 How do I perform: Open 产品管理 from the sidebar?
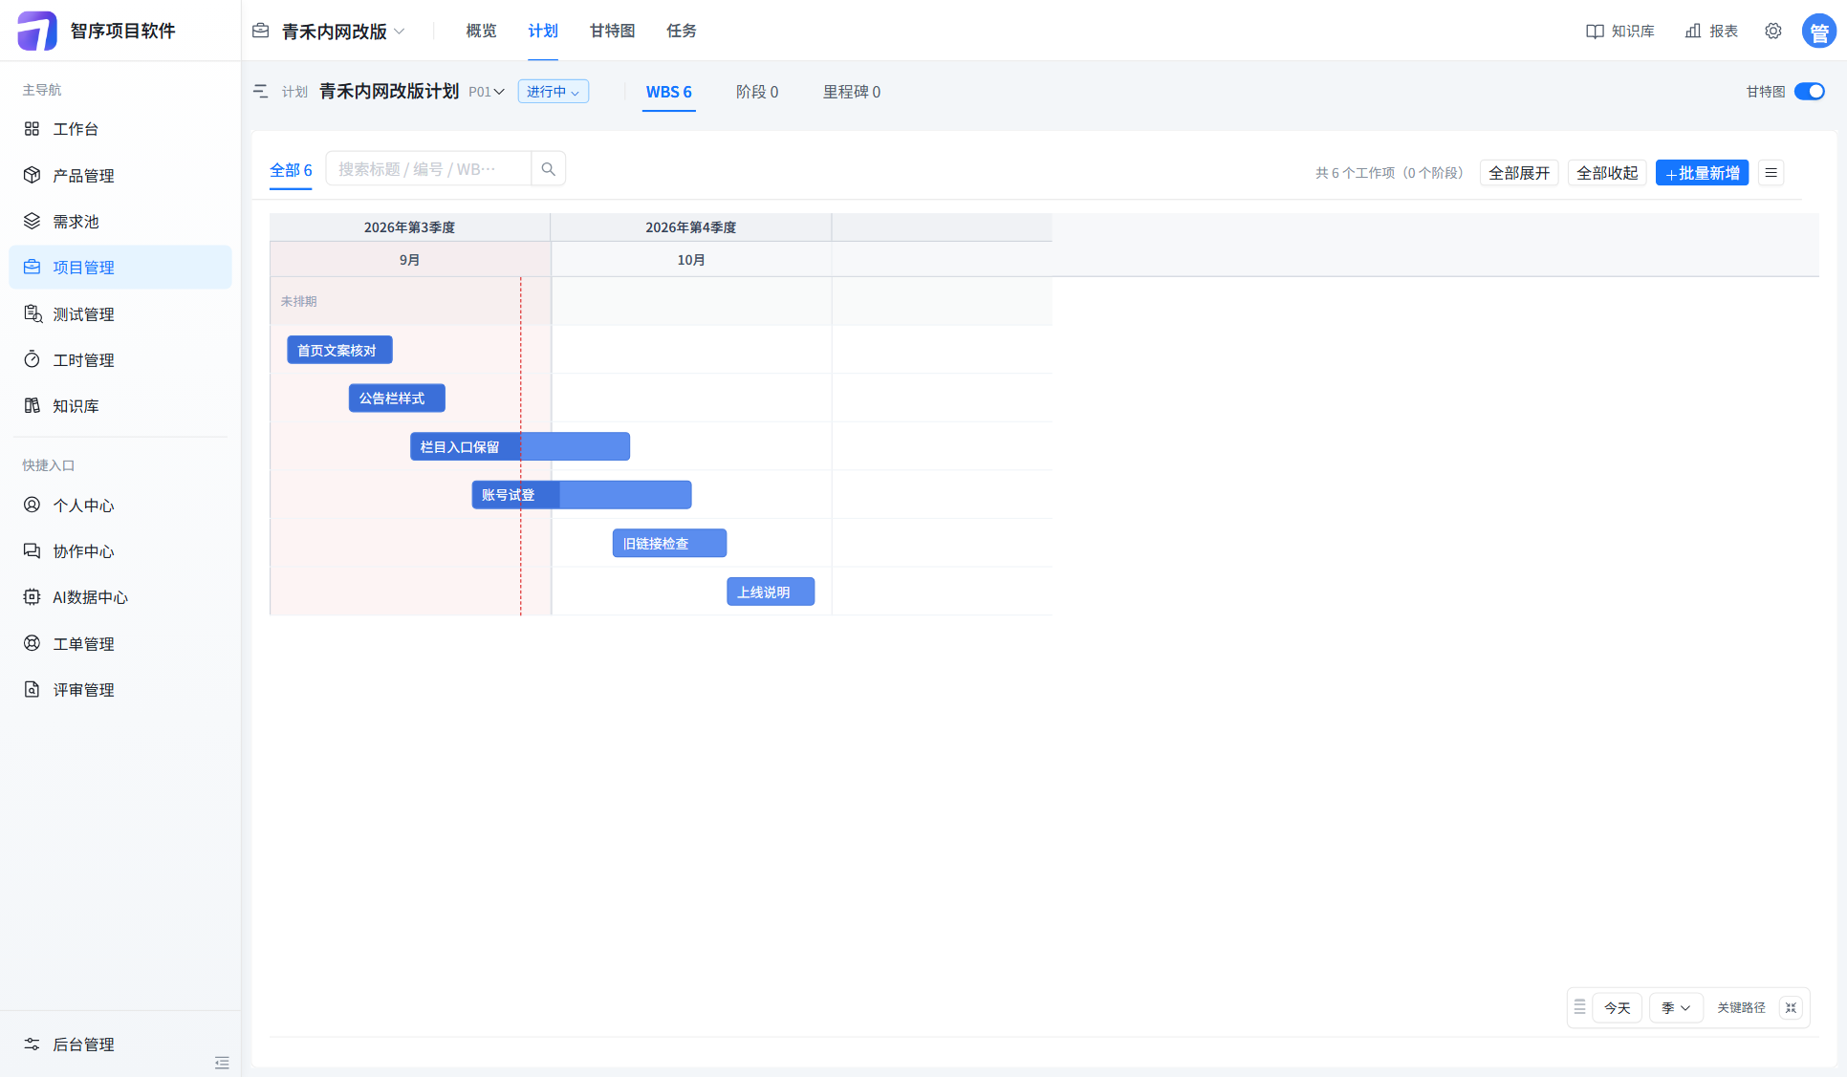click(x=120, y=176)
